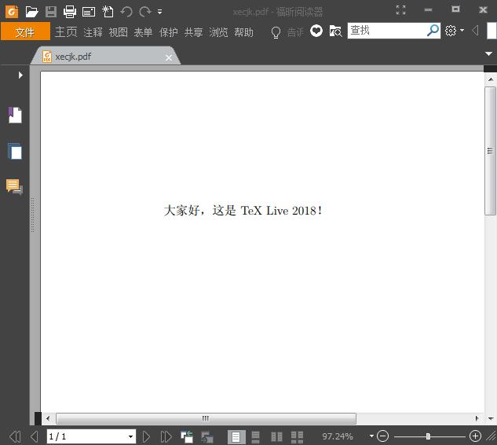The image size is (497, 445).
Task: Click the scan/snapshot toolbar icon
Action: (89, 12)
